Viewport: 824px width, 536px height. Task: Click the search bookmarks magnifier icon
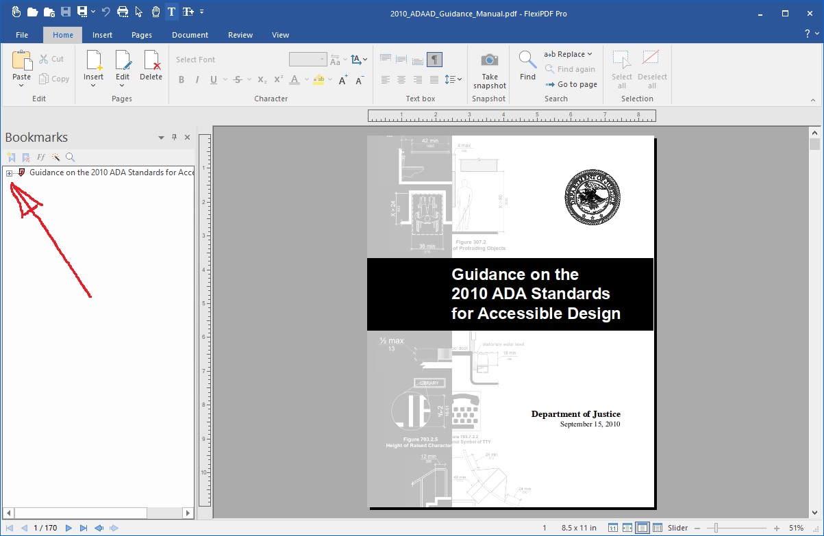[x=71, y=157]
